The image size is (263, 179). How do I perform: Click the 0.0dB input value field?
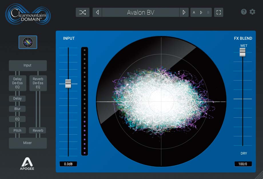[68, 164]
